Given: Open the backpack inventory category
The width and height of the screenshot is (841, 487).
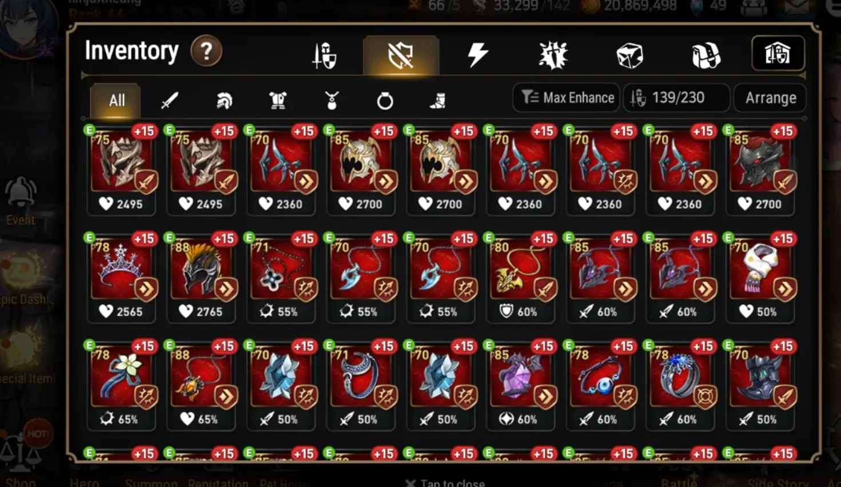Looking at the screenshot, I should pyautogui.click(x=706, y=55).
